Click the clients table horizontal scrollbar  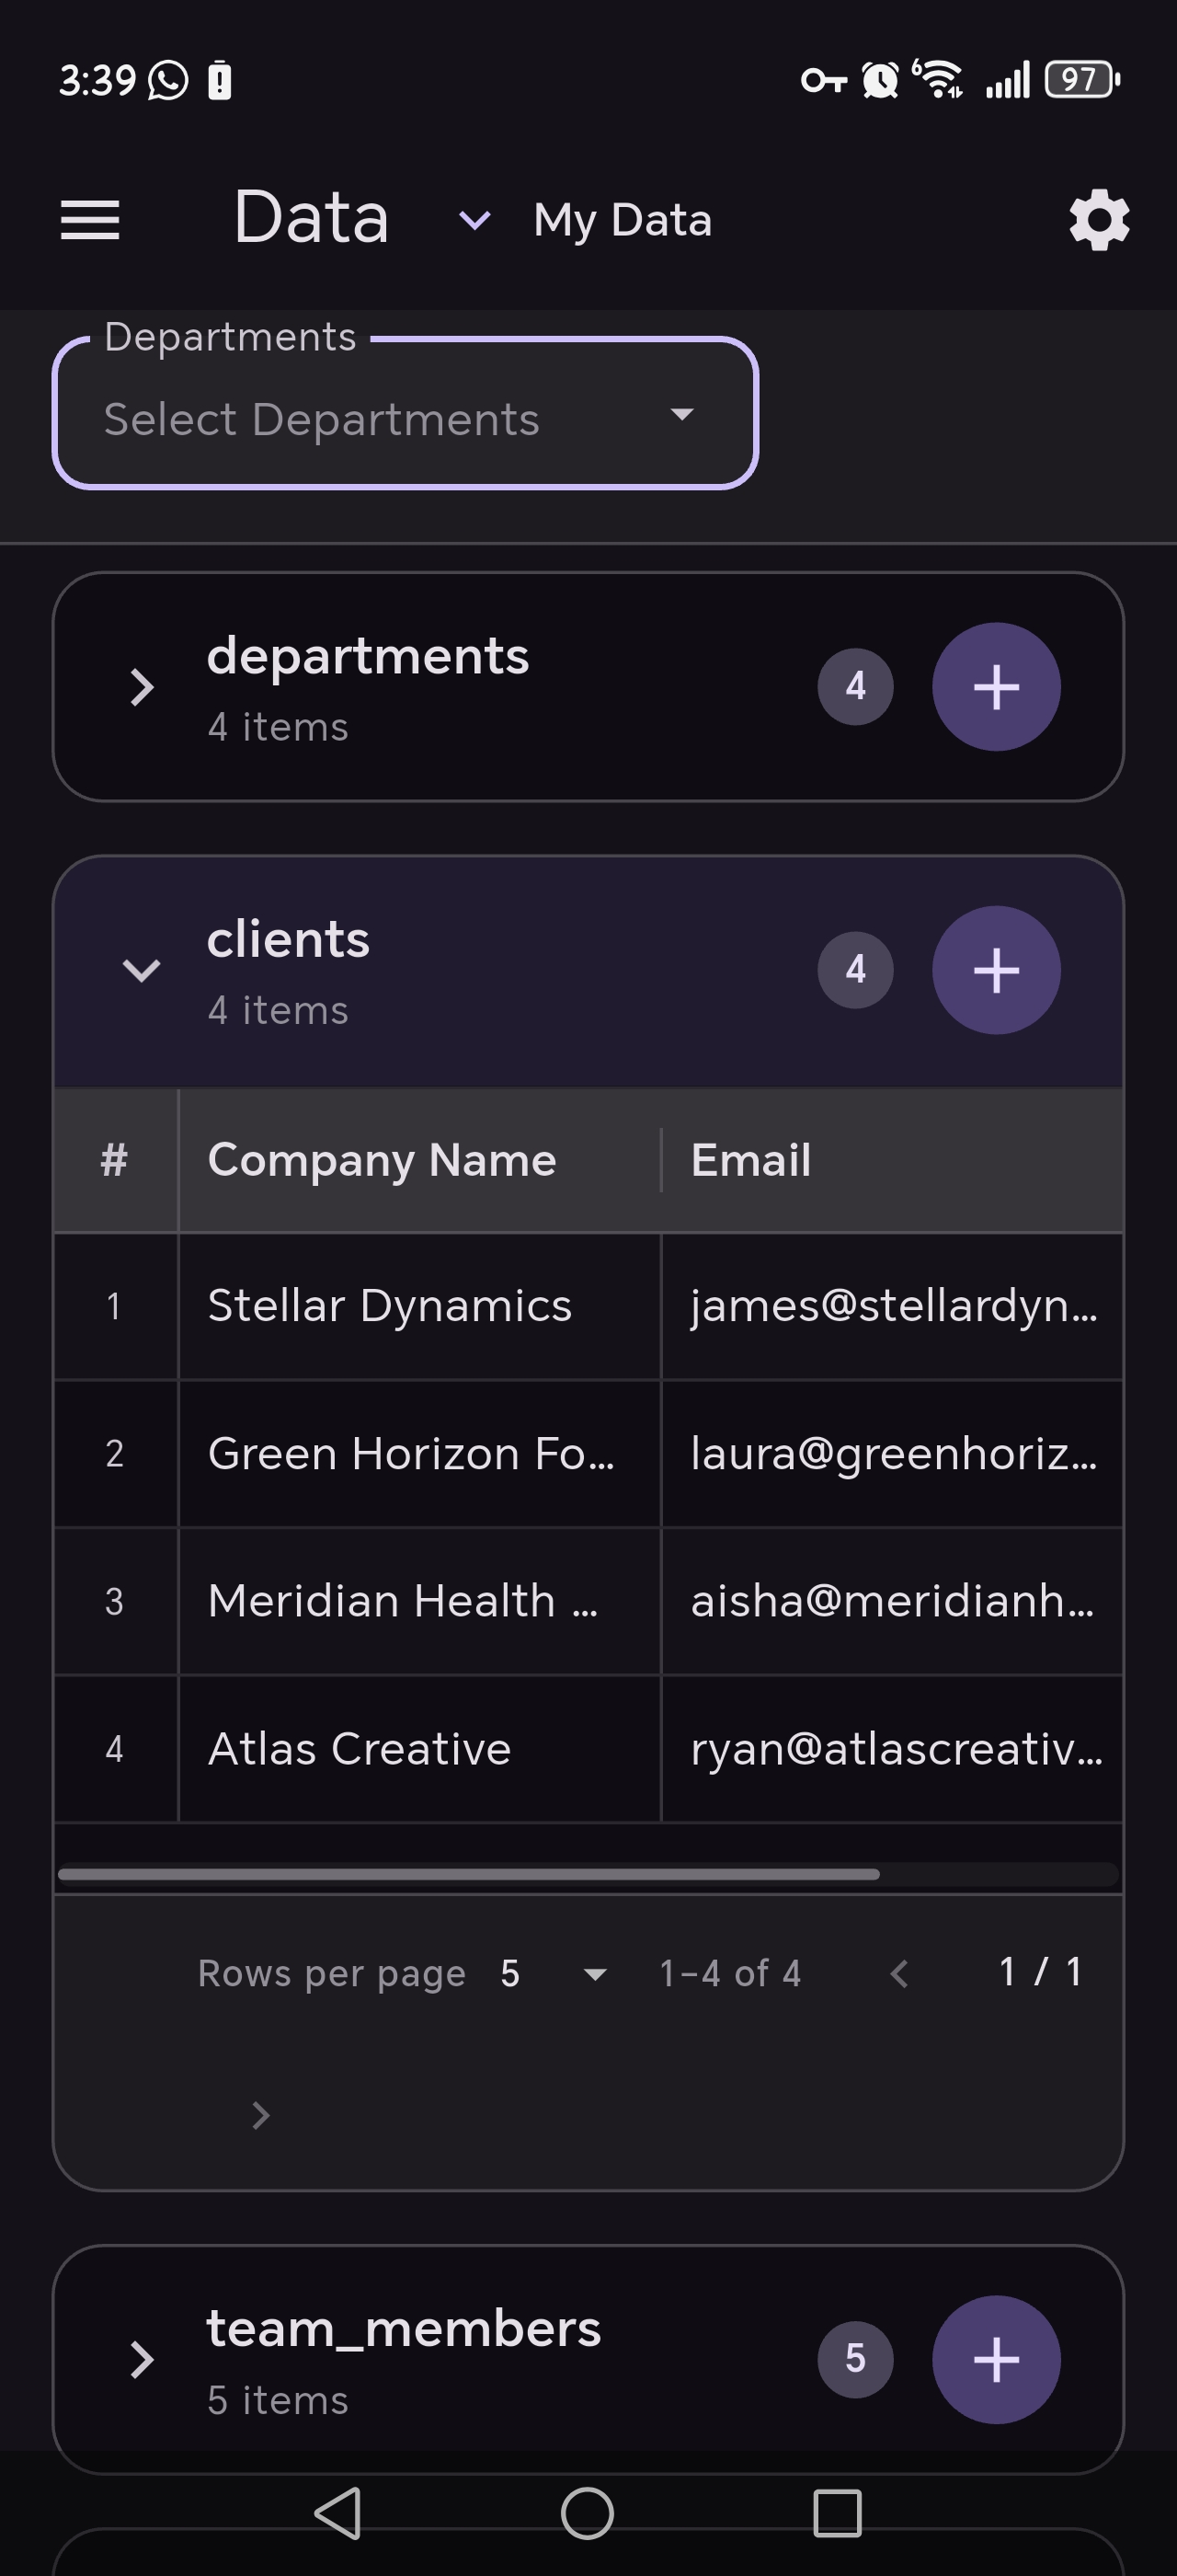pos(470,1874)
